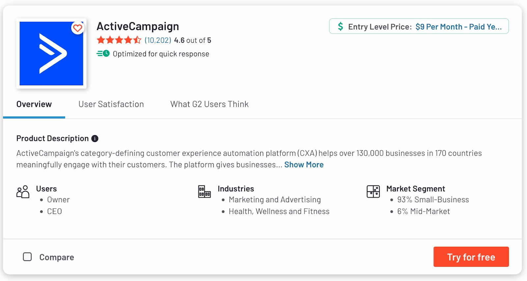This screenshot has width=527, height=281.
Task: Select the 'Owner' user entry
Action: coord(58,200)
